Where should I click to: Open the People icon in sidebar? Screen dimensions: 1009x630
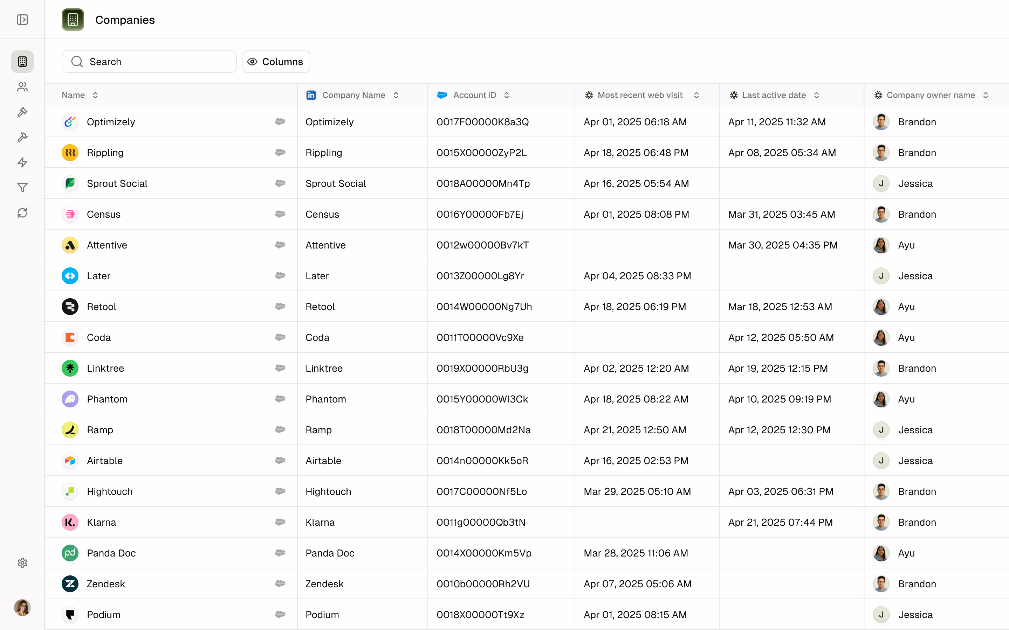(22, 87)
